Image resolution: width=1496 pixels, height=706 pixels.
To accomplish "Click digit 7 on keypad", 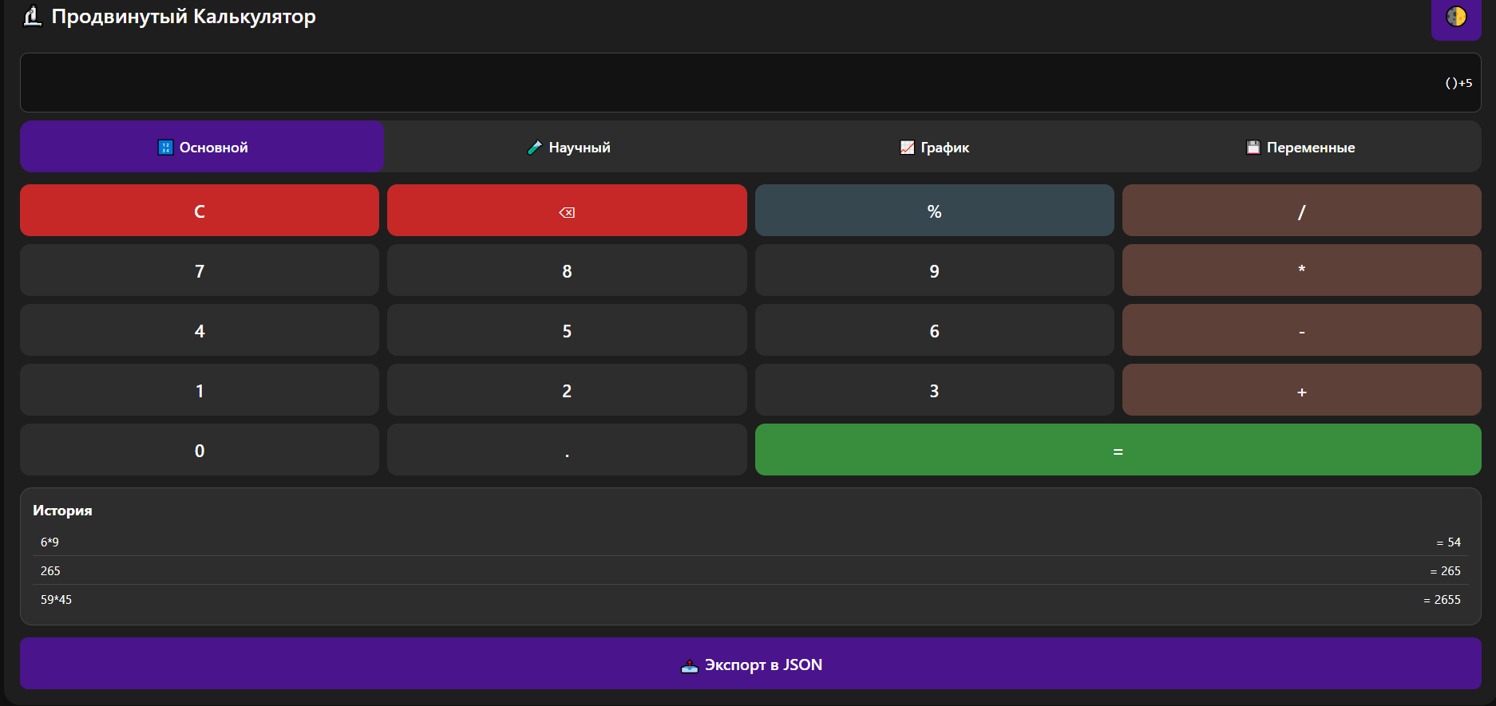I will (x=200, y=270).
